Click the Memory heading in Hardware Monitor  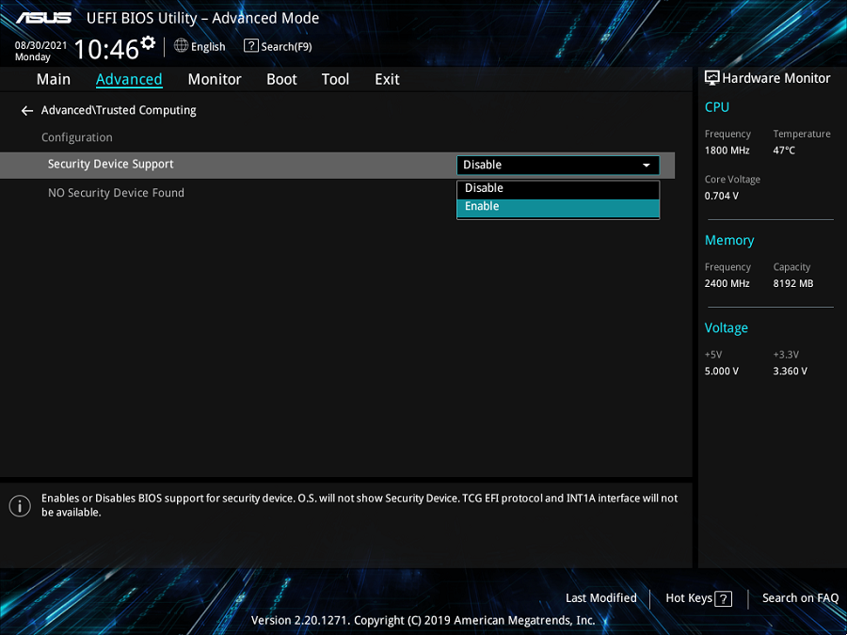point(729,240)
